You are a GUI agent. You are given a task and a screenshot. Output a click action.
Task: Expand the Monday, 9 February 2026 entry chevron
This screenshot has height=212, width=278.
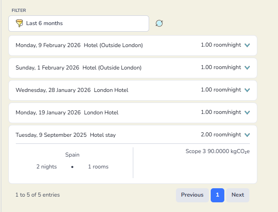247,45
